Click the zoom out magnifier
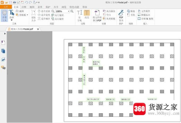181x123 pixels. click(53, 11)
